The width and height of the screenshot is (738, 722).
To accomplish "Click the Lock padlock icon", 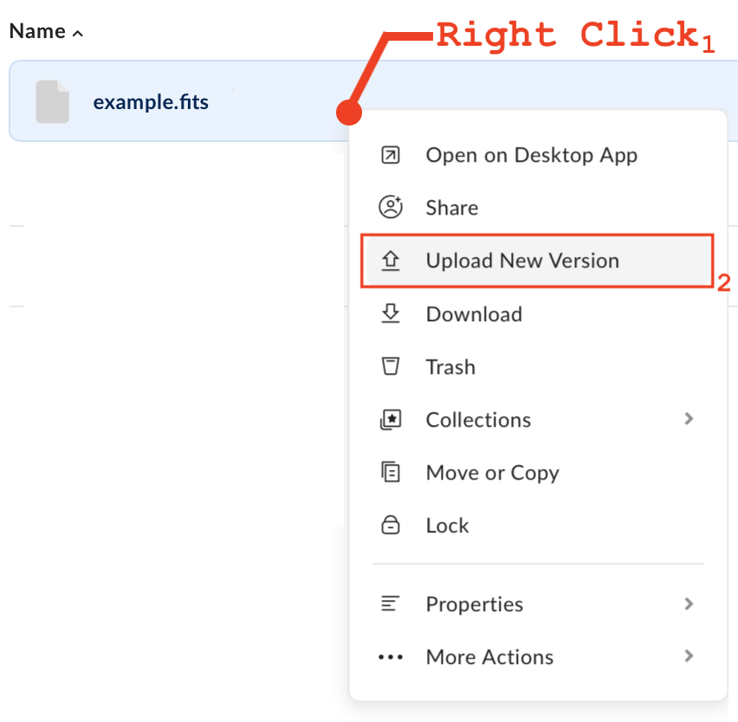I will point(391,525).
